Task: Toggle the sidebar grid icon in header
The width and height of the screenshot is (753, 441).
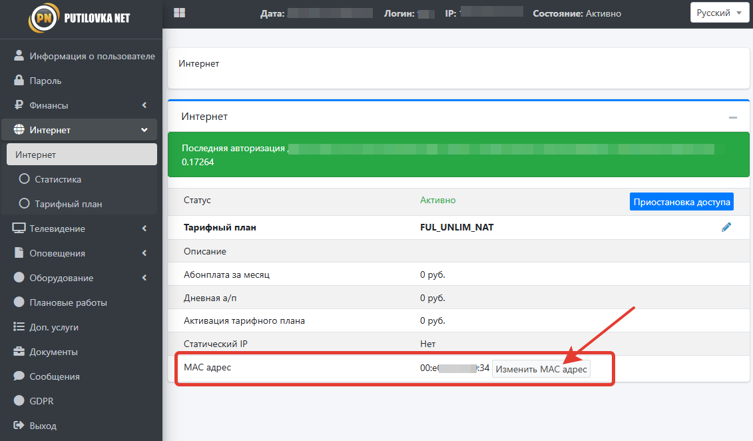Action: [x=179, y=13]
